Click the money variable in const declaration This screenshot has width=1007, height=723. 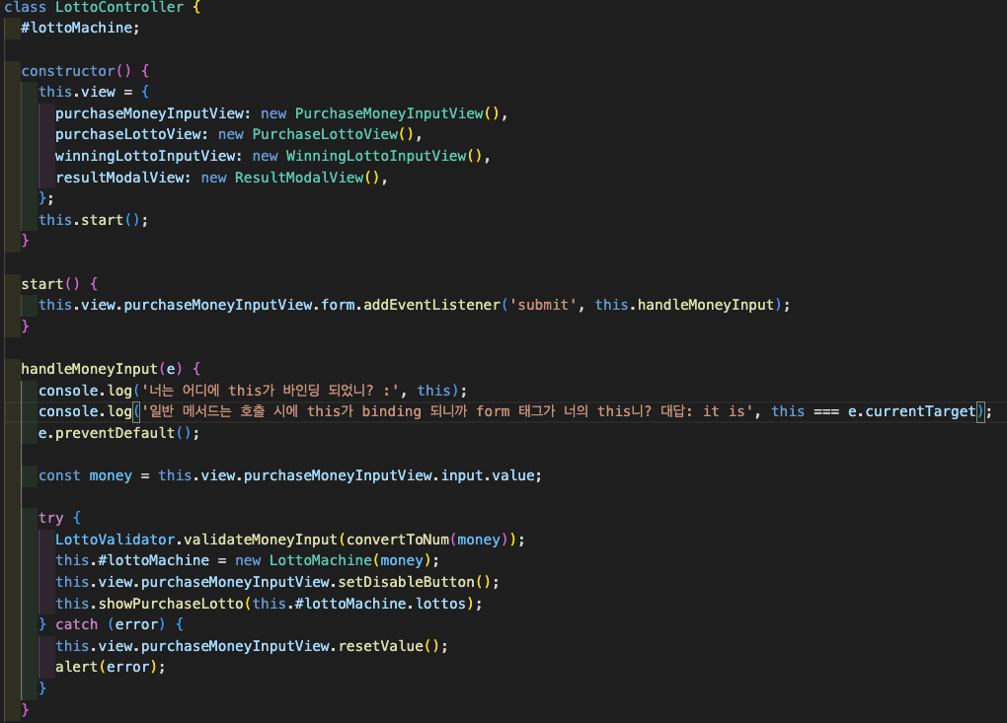pyautogui.click(x=110, y=475)
